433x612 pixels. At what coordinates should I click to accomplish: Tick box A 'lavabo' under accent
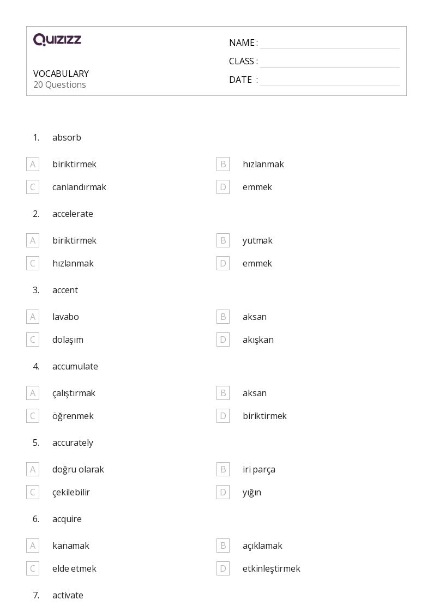[33, 317]
